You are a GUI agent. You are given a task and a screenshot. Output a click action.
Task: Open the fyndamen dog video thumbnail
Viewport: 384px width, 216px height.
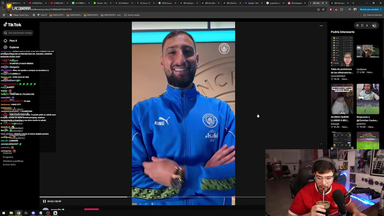368,51
